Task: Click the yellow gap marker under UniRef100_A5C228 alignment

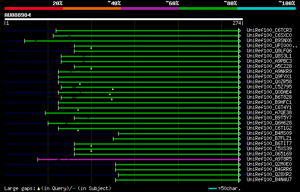Action: pos(91,68)
